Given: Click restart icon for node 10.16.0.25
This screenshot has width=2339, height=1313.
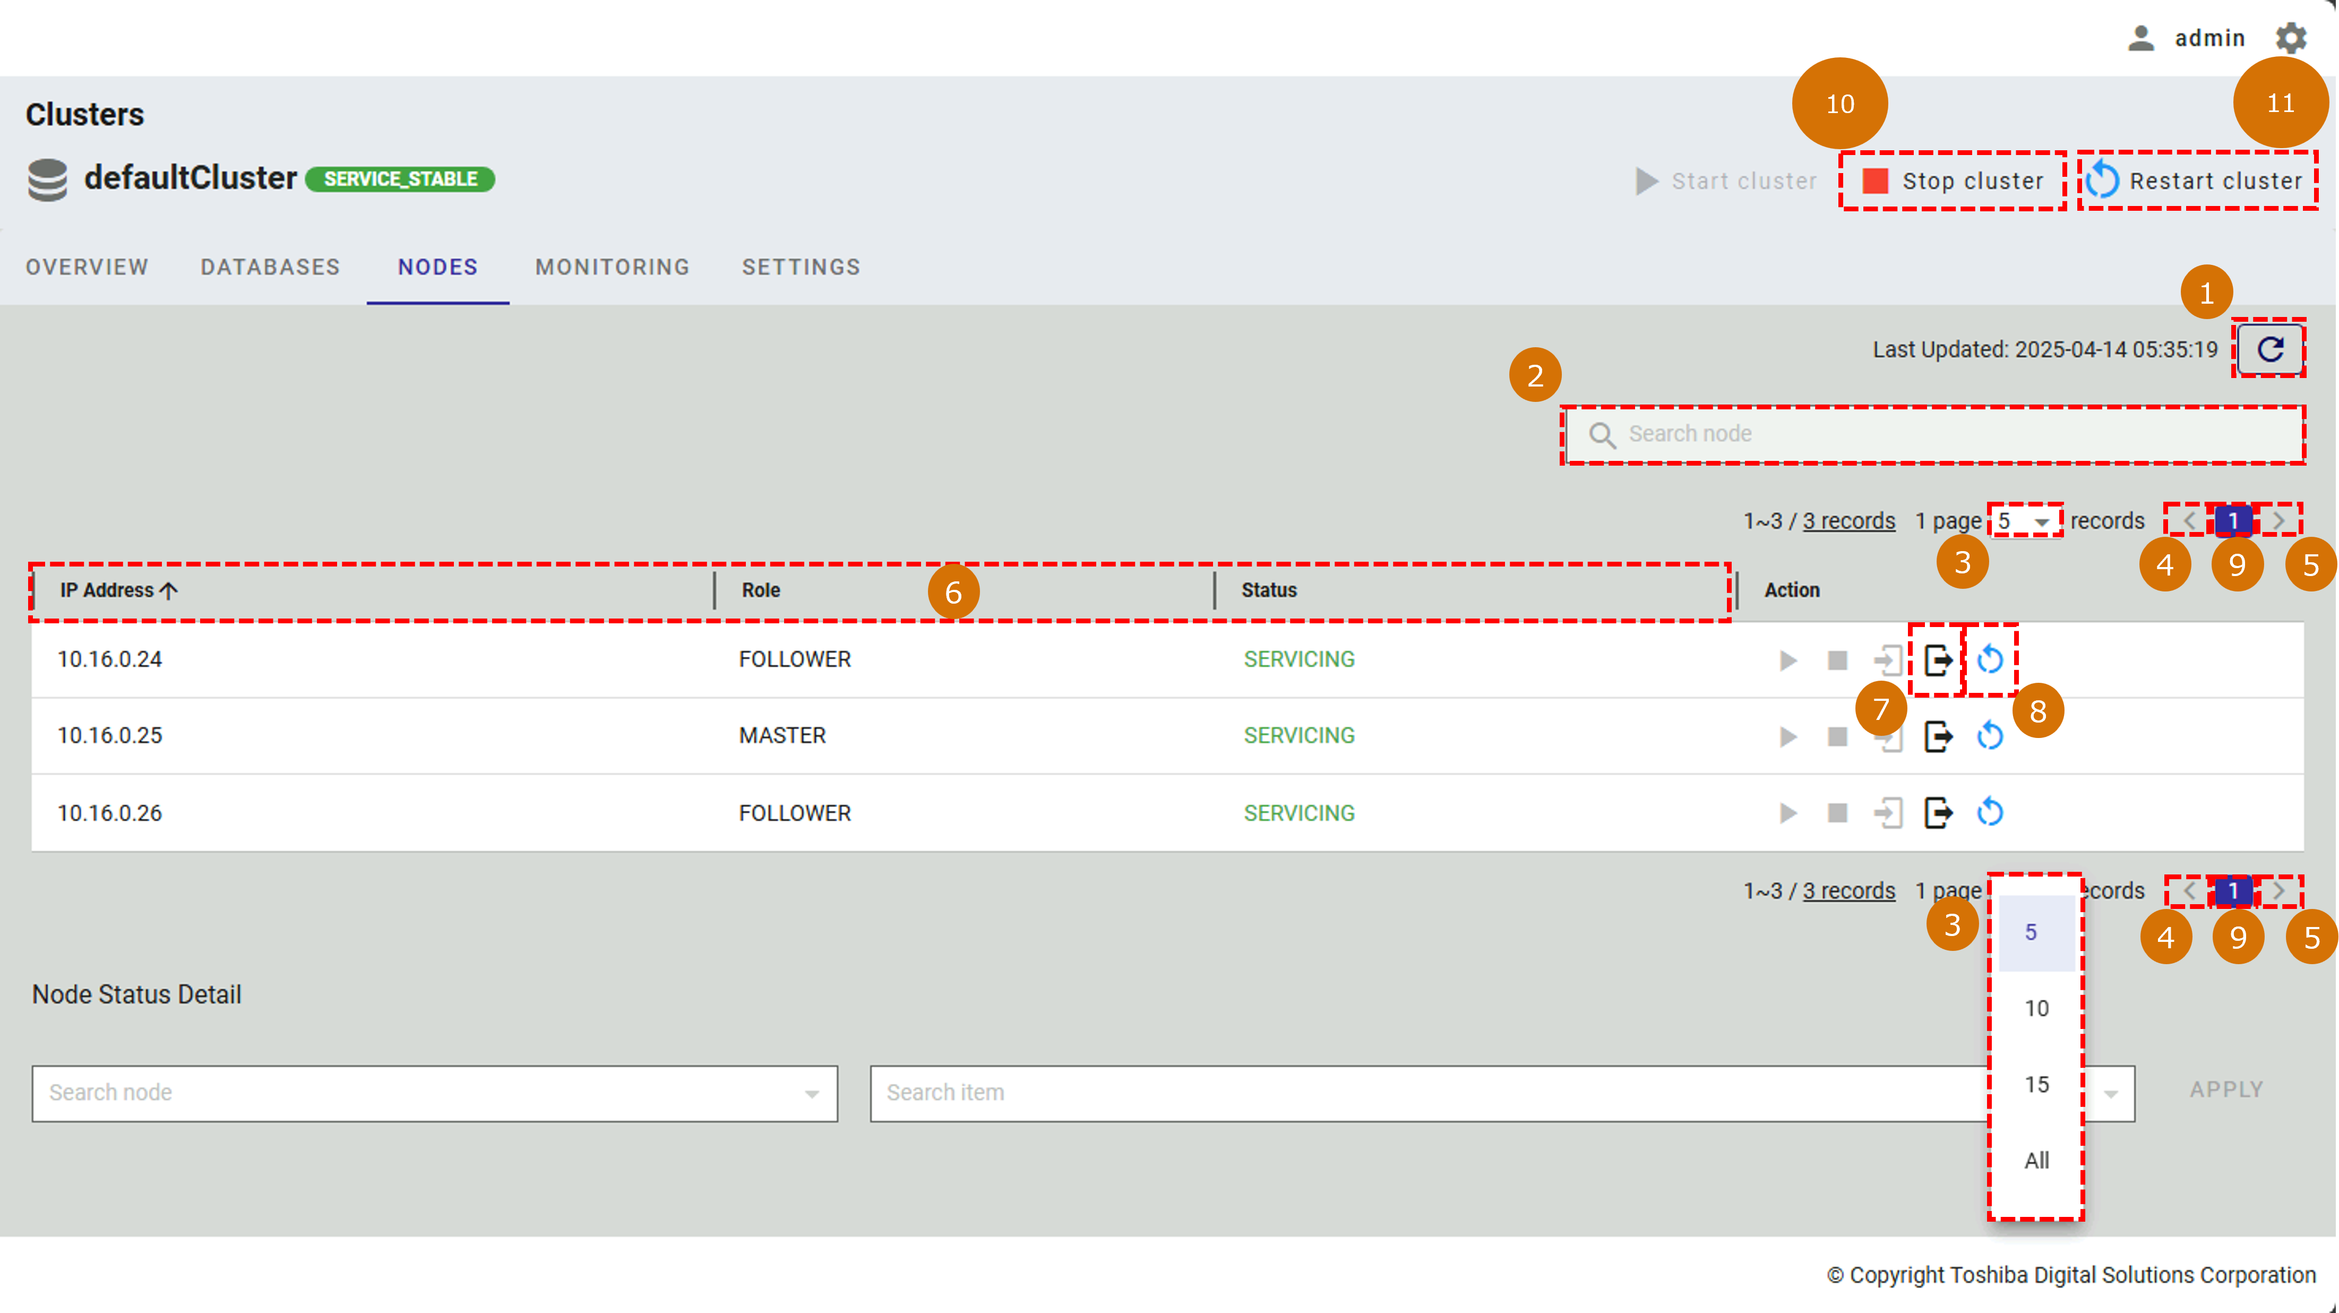Looking at the screenshot, I should tap(1989, 735).
